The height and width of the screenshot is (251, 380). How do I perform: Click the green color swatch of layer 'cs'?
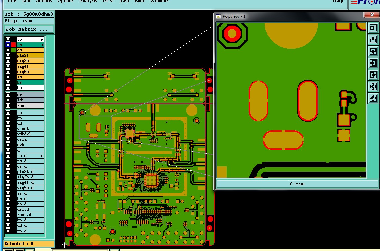coord(13,50)
